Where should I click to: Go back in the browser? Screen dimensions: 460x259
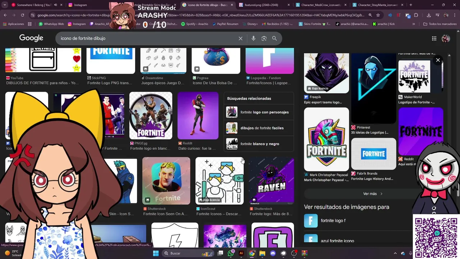5,15
